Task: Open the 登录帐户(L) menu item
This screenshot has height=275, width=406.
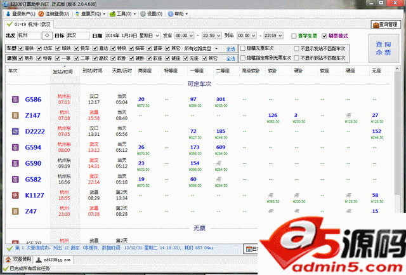Action: pos(21,14)
